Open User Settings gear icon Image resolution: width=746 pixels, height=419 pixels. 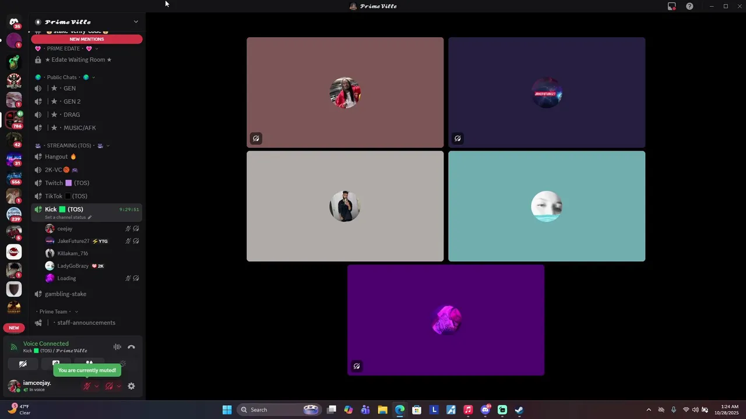(131, 386)
